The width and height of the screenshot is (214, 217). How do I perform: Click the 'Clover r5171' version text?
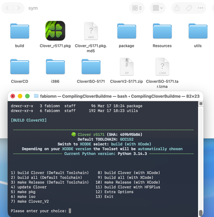click(x=91, y=135)
